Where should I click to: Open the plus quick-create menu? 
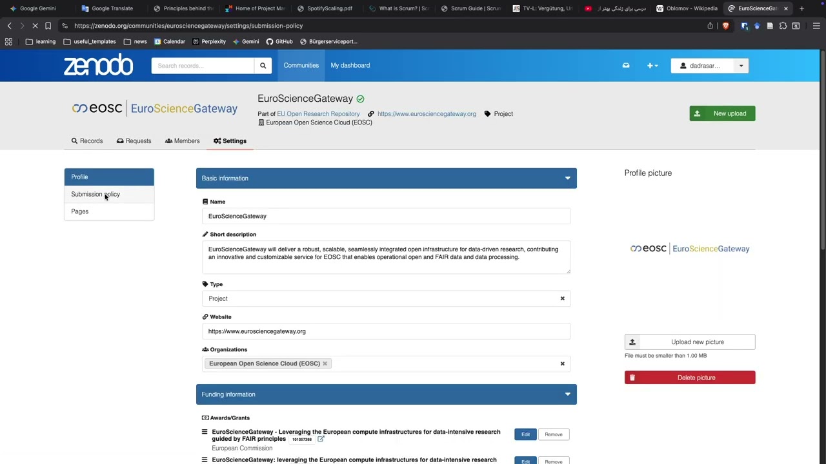click(x=652, y=66)
